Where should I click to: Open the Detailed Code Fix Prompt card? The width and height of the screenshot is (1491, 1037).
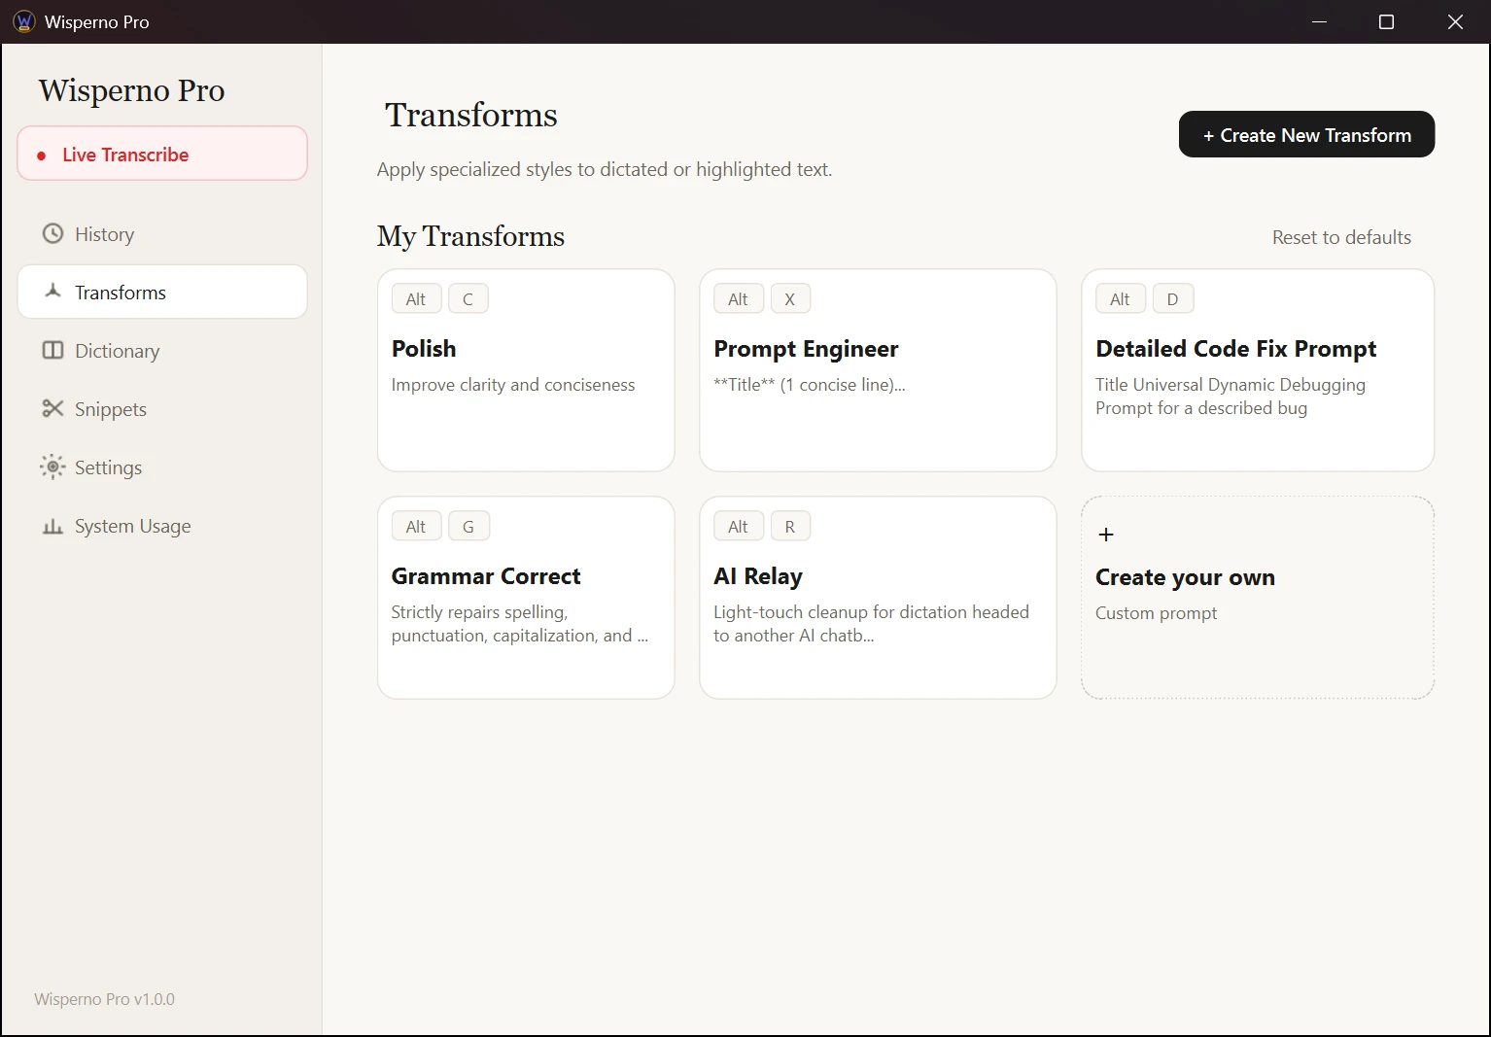click(x=1258, y=370)
